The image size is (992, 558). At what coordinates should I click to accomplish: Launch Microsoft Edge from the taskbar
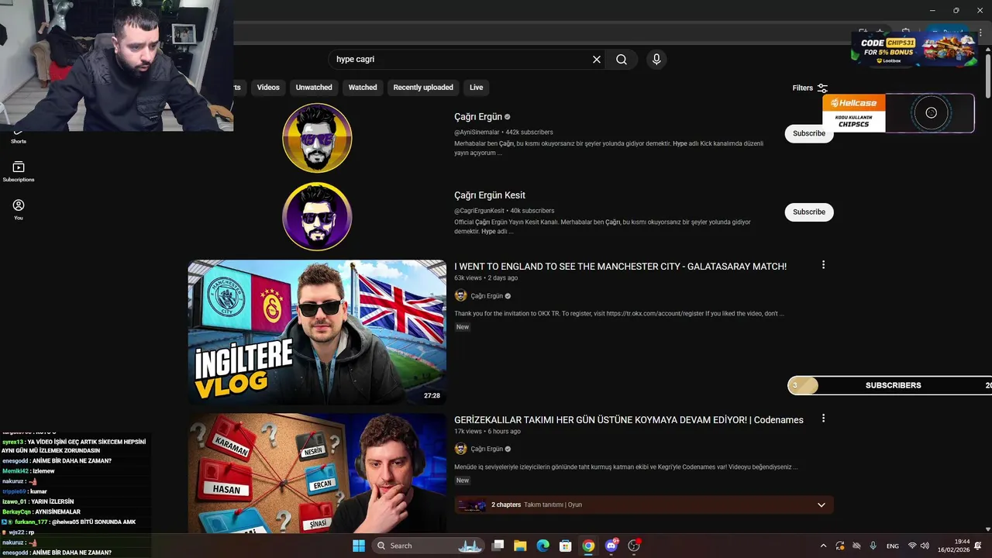[x=543, y=546]
